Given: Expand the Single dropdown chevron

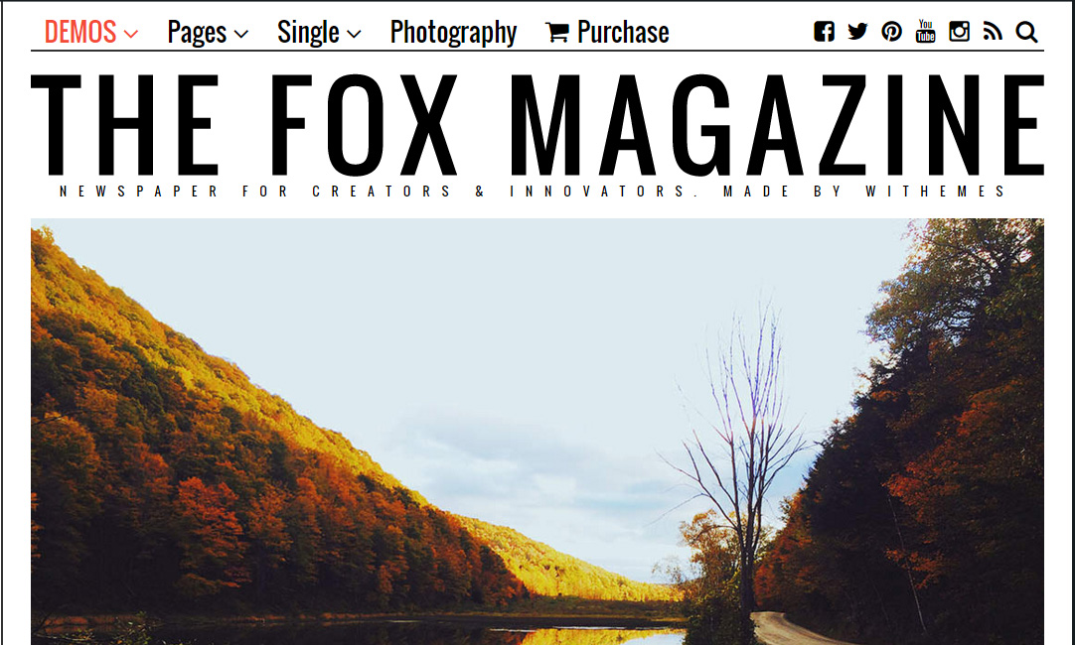Looking at the screenshot, I should pos(354,34).
